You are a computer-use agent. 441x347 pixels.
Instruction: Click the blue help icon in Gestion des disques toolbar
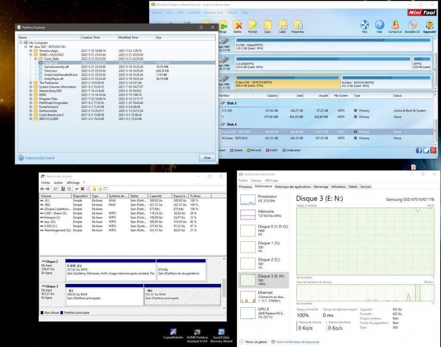[x=63, y=189]
